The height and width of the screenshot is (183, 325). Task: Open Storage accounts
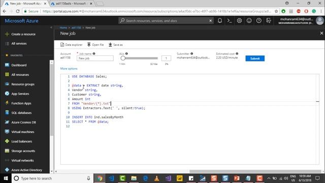click(x=20, y=151)
